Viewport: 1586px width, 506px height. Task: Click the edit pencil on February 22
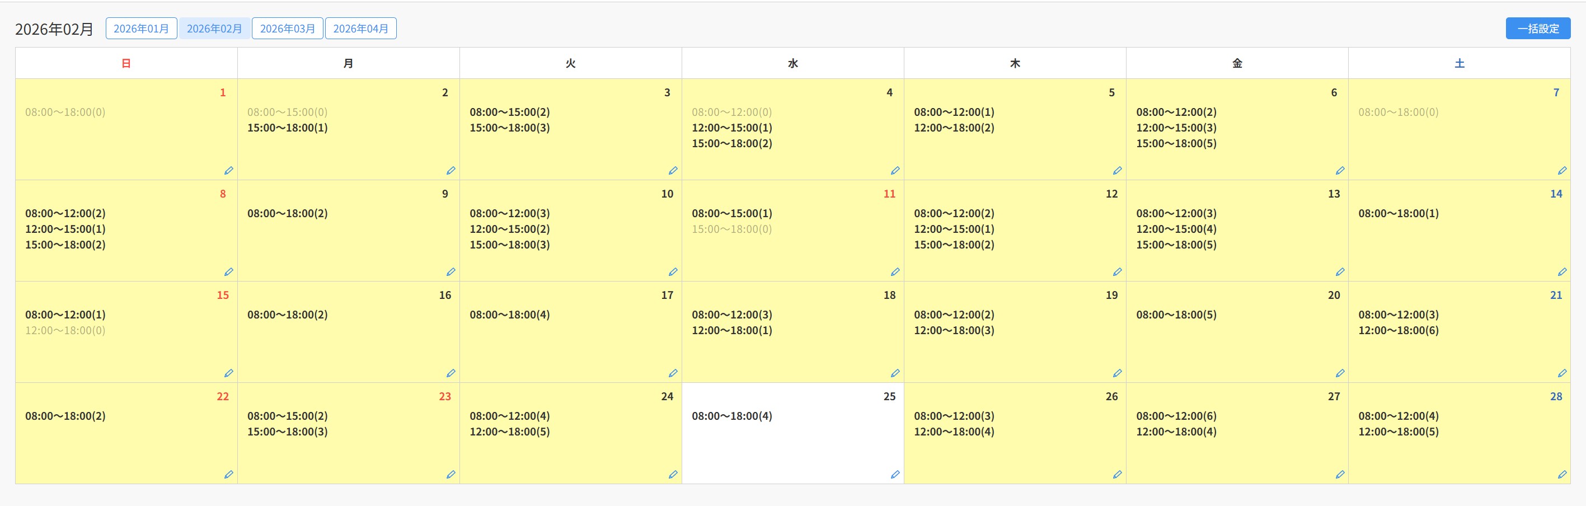tap(228, 475)
